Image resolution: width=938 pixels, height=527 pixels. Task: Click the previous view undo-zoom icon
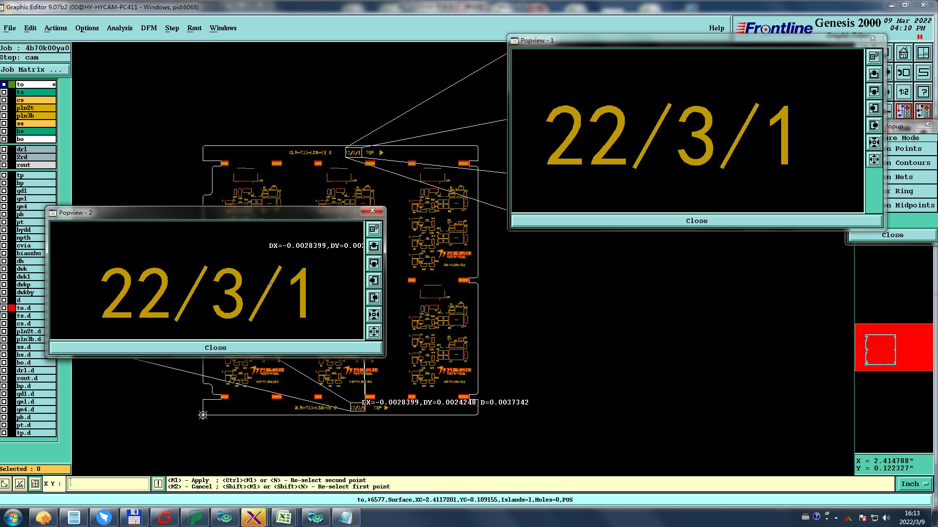point(904,73)
